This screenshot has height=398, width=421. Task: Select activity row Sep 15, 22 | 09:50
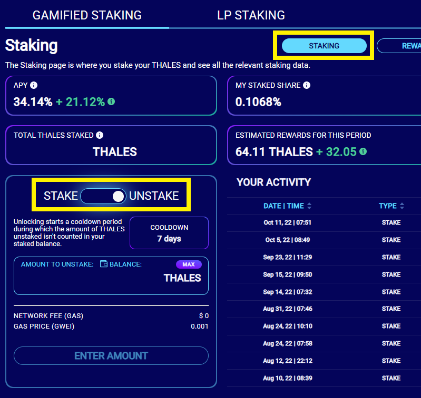pos(324,274)
